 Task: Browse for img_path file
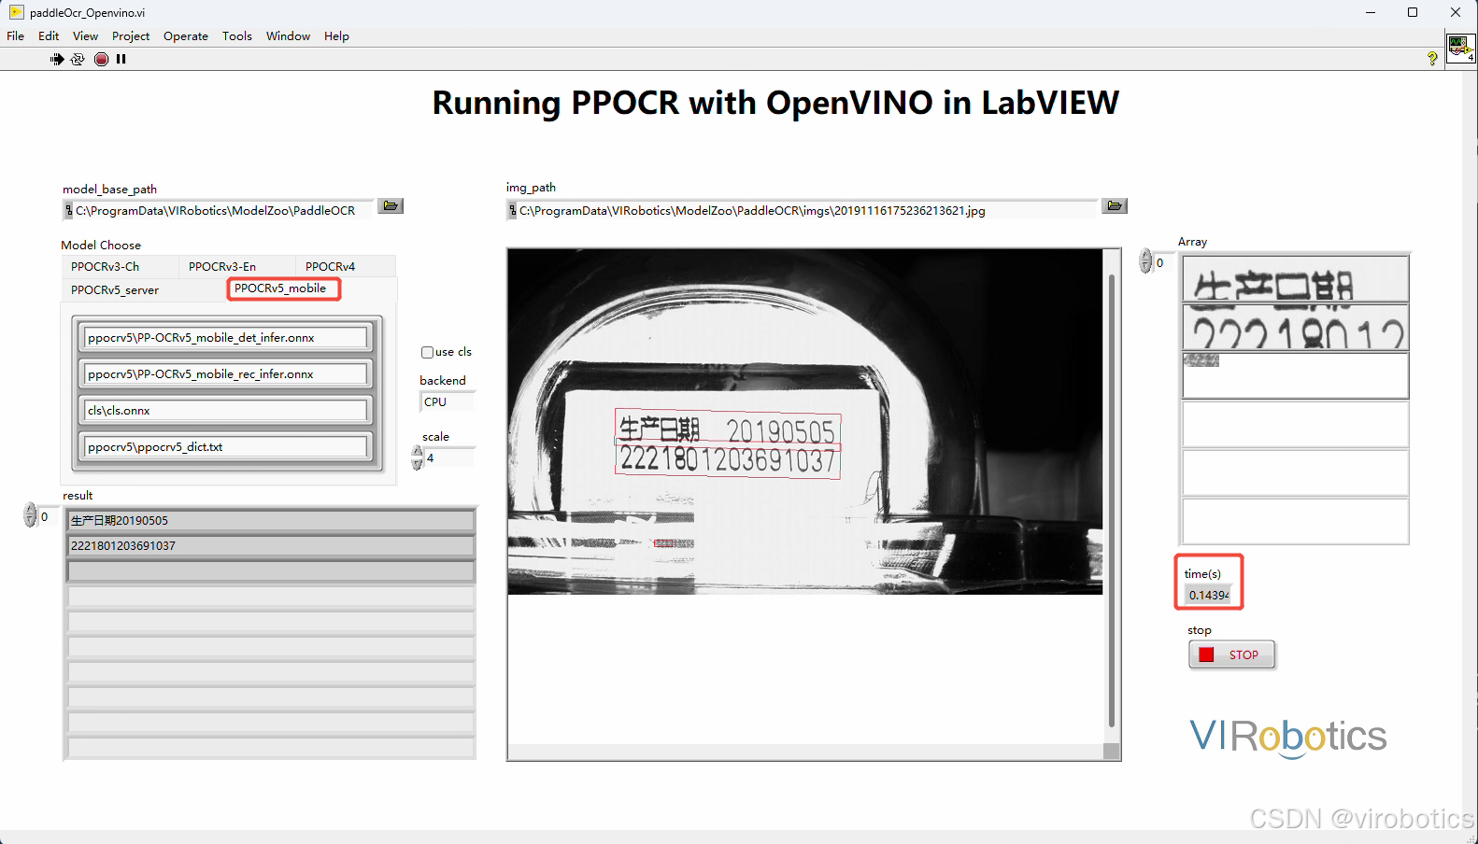click(x=1115, y=206)
